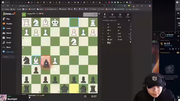Open the Social section in sidebar
This screenshot has height=101, width=180.
coord(7,42)
